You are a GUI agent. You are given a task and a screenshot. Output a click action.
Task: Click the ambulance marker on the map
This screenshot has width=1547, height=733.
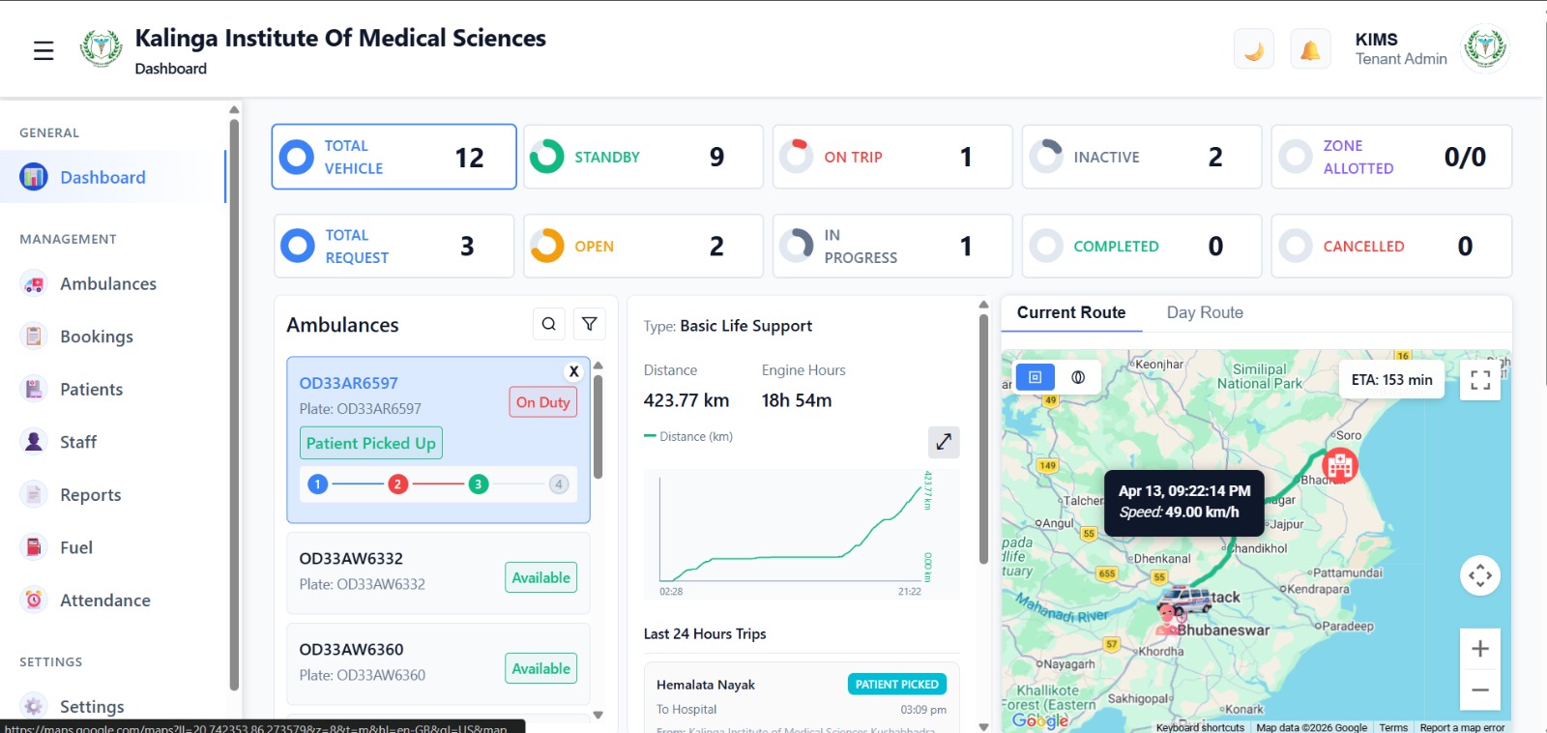click(1184, 601)
